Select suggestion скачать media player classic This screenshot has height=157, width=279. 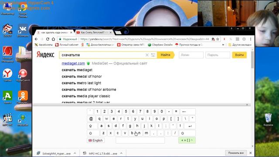coord(86,96)
